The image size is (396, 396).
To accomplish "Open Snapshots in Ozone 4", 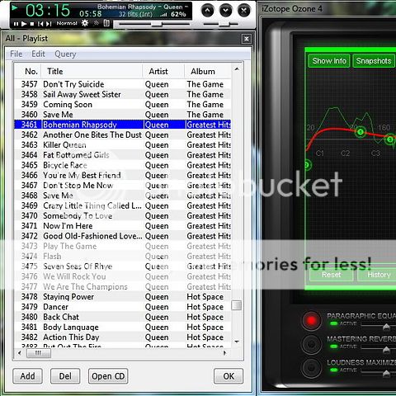I will (x=374, y=61).
